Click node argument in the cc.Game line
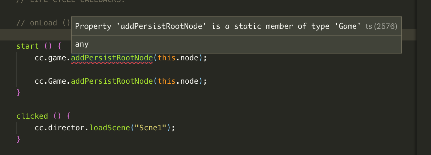 coord(189,81)
